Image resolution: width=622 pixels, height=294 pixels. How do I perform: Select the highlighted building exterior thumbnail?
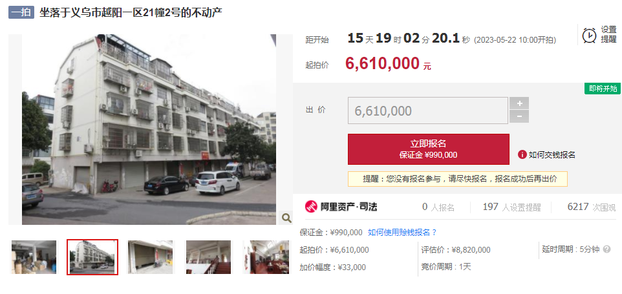[92, 257]
